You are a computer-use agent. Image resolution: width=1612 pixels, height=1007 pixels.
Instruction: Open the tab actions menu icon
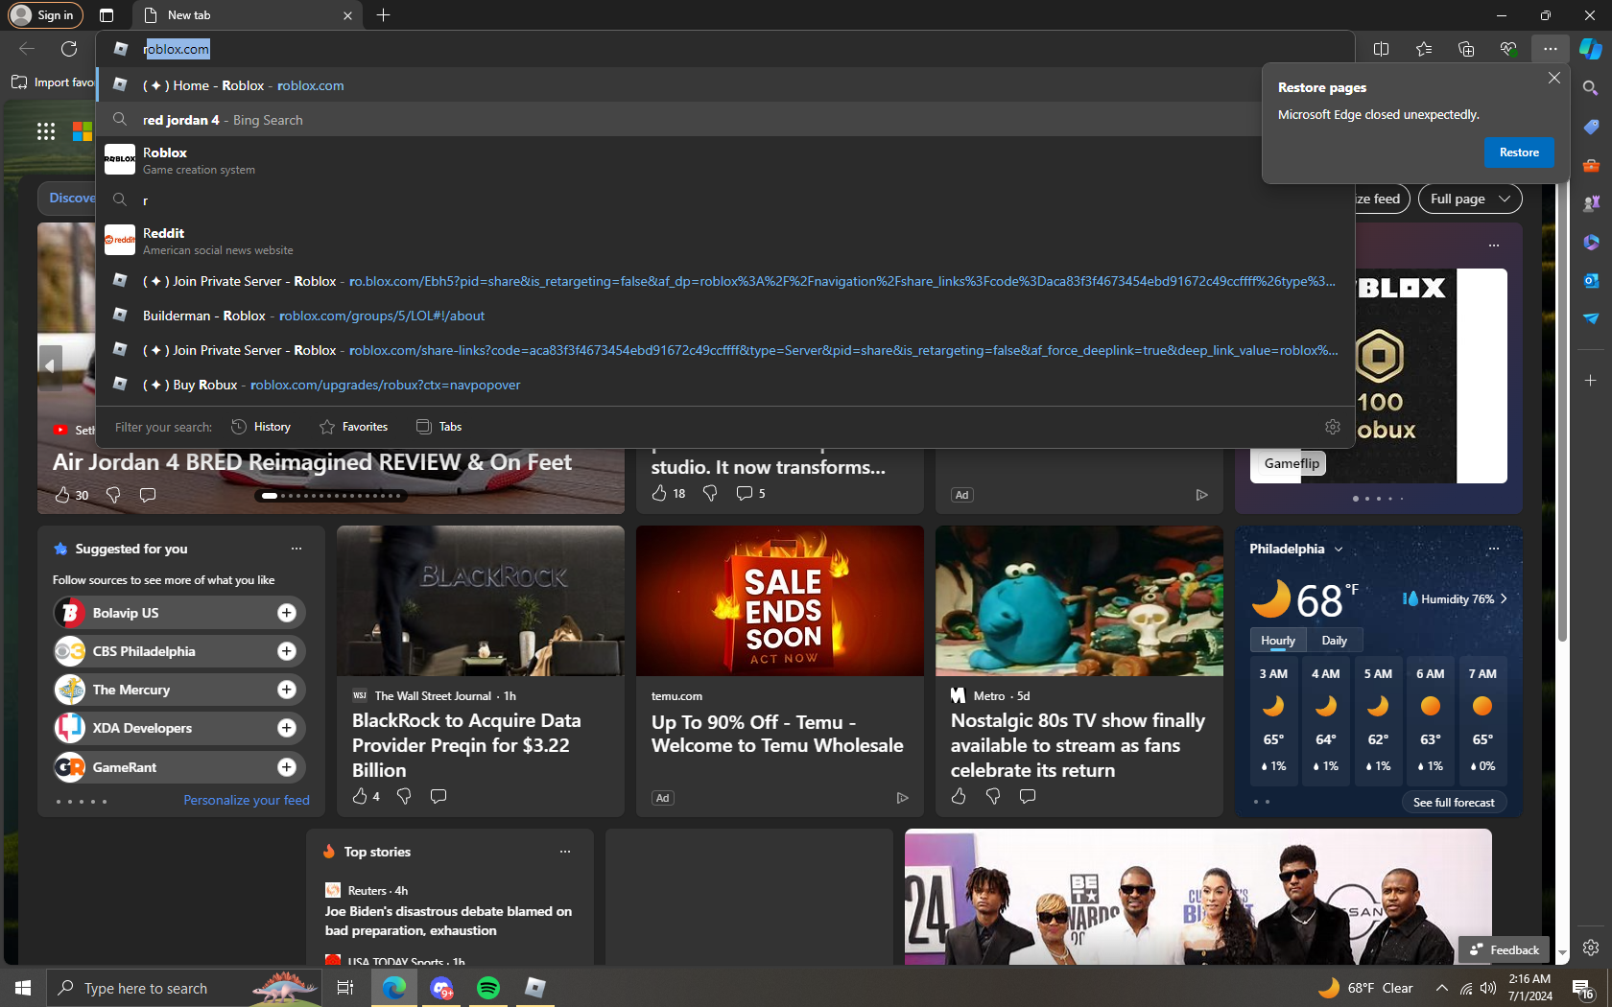coord(107,15)
